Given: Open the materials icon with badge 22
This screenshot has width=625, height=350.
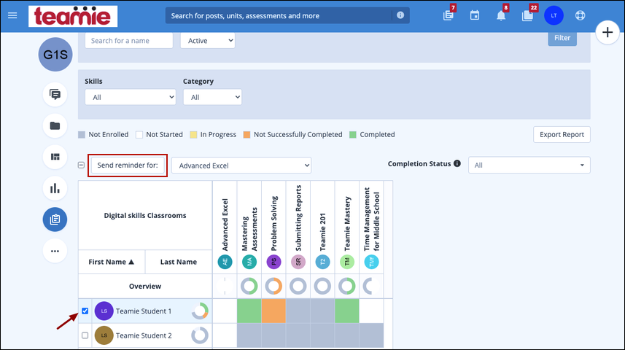Looking at the screenshot, I should [x=527, y=15].
